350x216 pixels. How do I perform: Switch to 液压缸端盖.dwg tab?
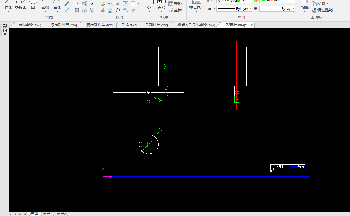(x=99, y=25)
